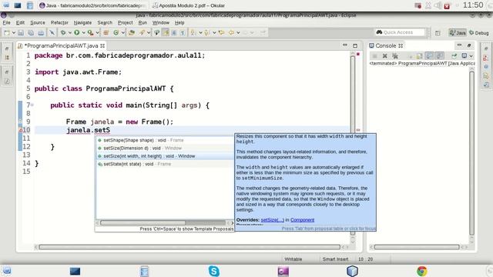This screenshot has width=493, height=277.
Task: Open the File menu
Action: 6,22
